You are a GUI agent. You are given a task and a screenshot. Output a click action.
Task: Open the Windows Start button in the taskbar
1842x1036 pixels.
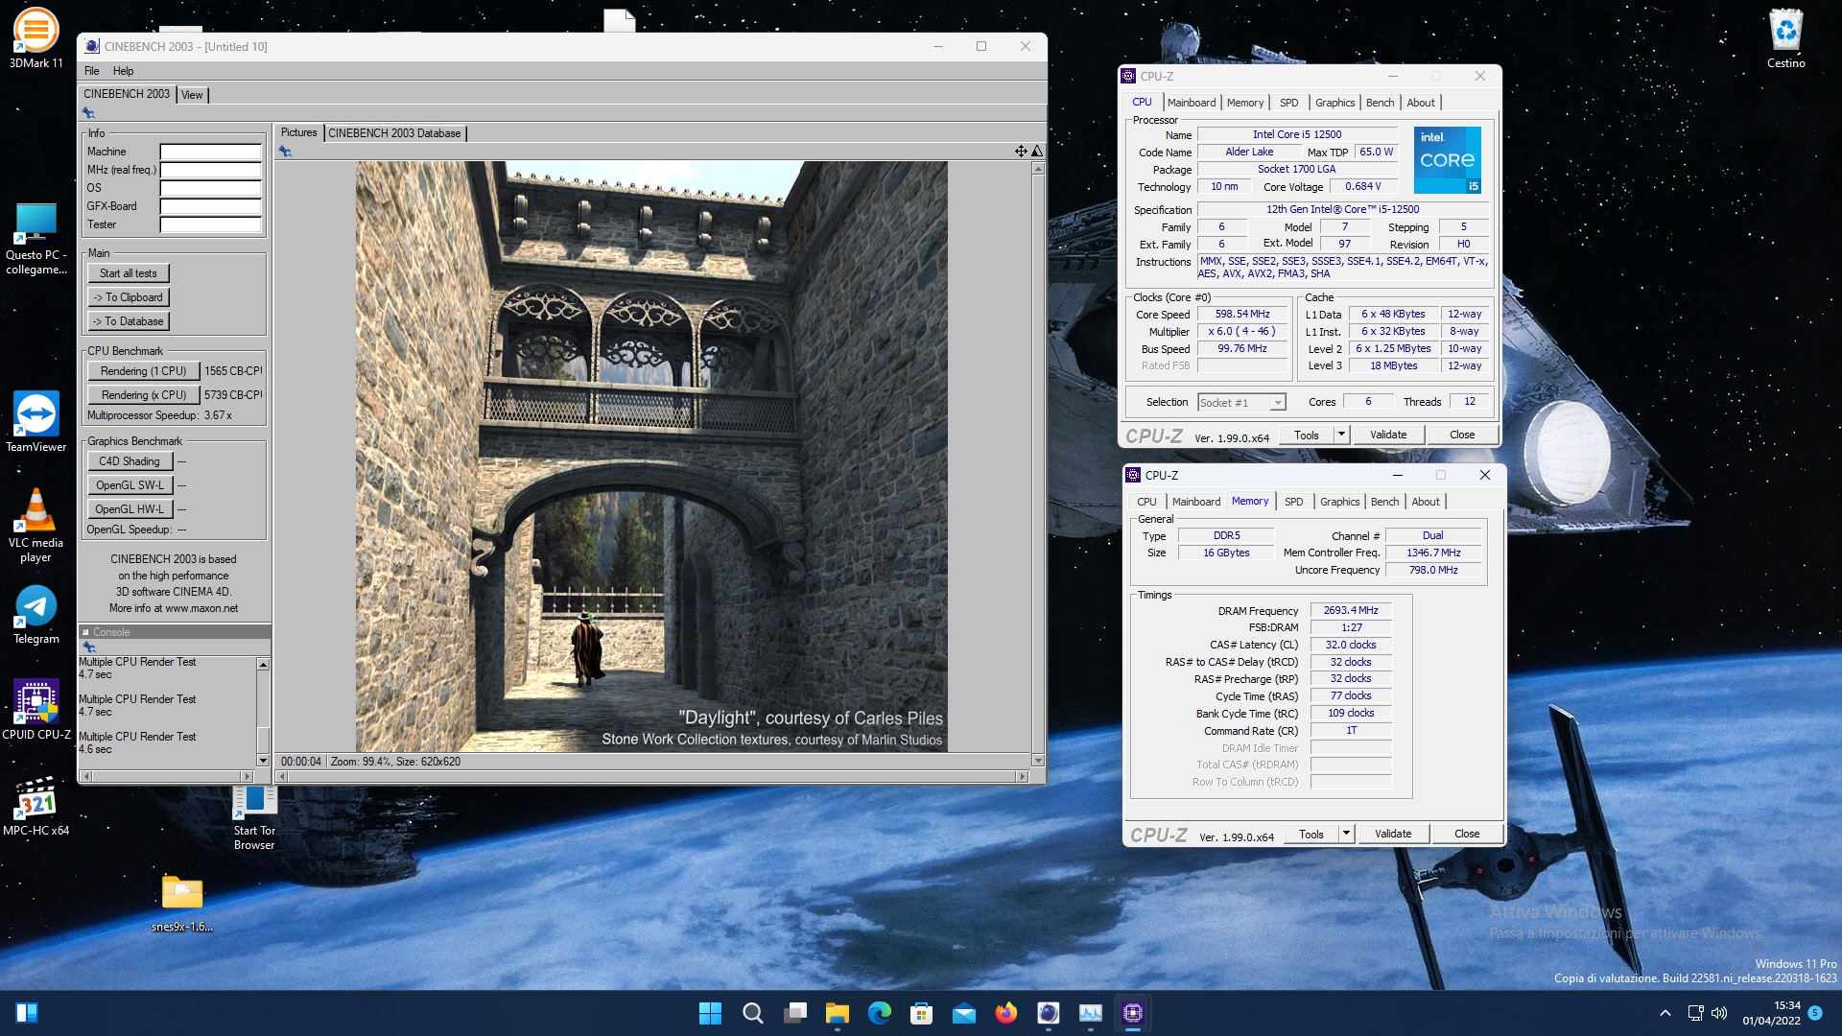[710, 1013]
